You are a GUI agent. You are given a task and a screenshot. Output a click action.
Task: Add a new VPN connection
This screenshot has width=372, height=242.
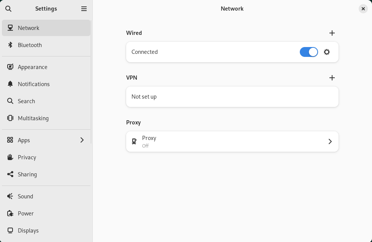pos(332,78)
